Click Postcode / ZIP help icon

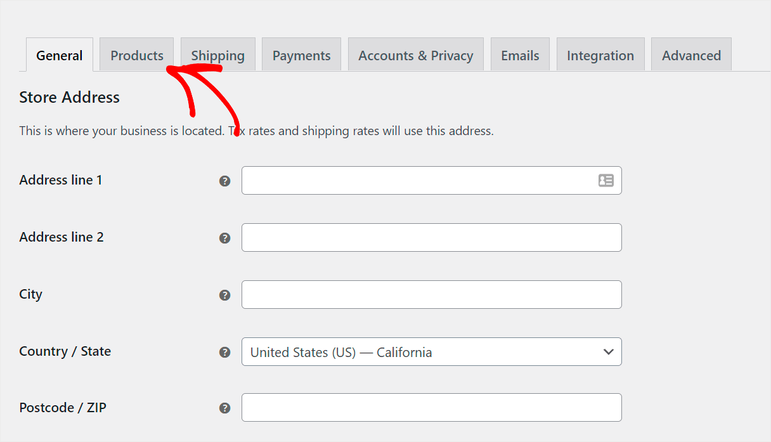[x=224, y=408]
